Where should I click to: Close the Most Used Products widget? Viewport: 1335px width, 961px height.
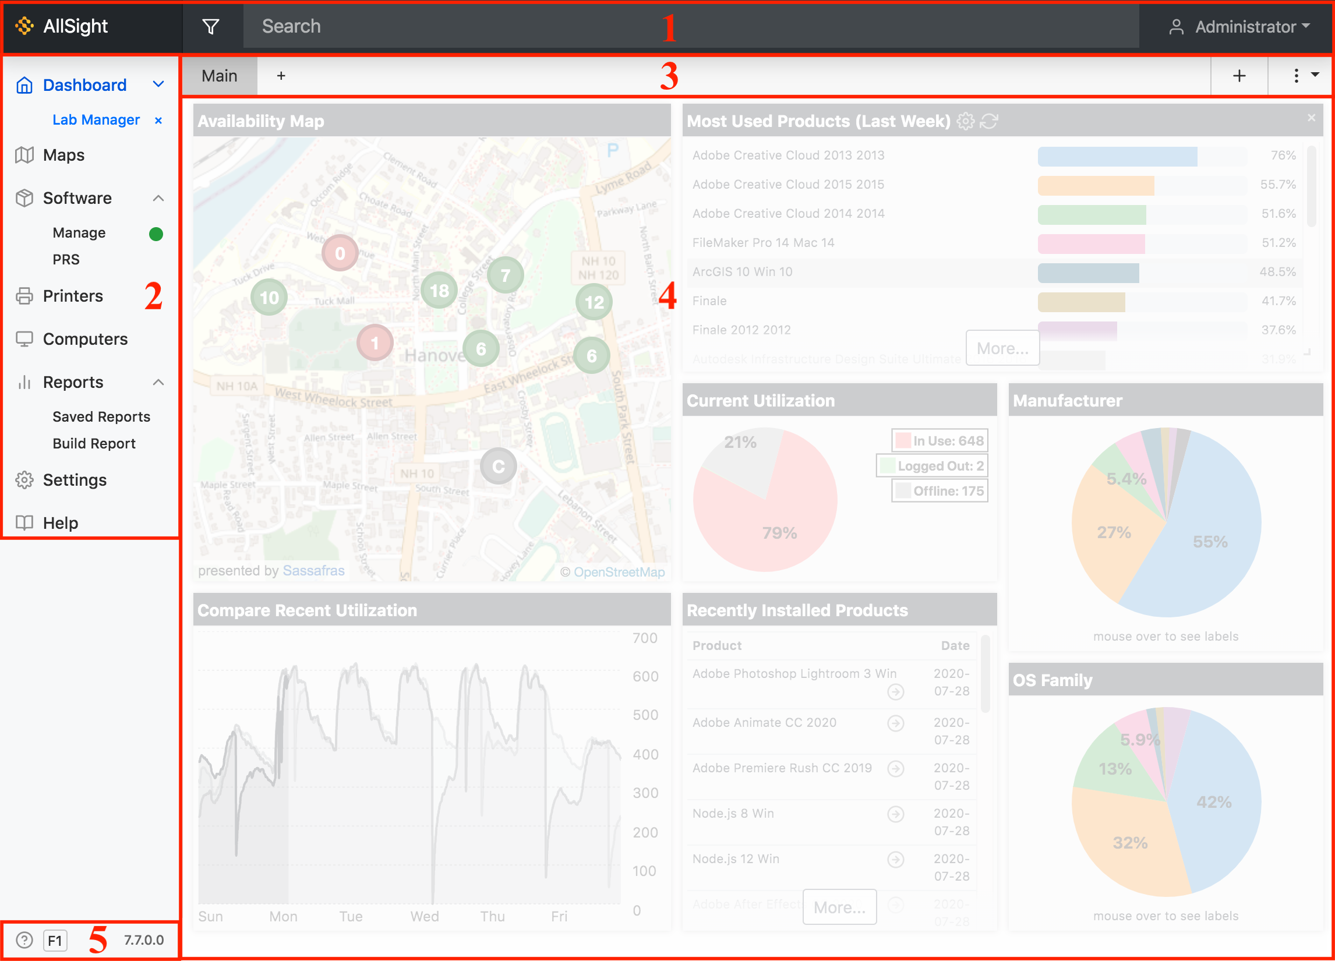1312,118
